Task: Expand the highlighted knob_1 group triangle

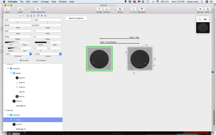Action: point(11,120)
